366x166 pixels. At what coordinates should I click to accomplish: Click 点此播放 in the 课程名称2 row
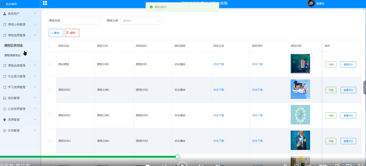click(180, 90)
